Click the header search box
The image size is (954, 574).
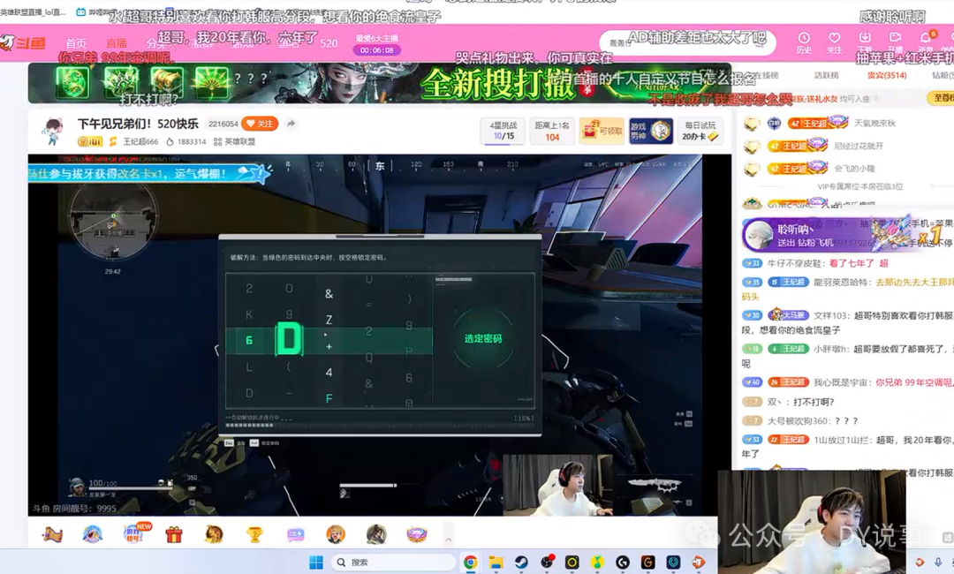[687, 42]
